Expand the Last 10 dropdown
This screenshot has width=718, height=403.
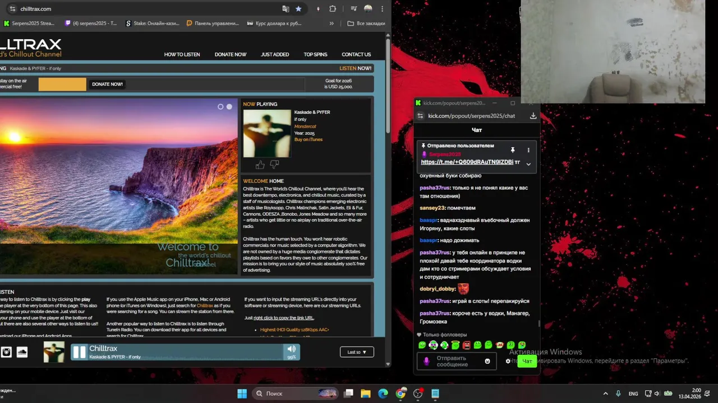pyautogui.click(x=357, y=352)
